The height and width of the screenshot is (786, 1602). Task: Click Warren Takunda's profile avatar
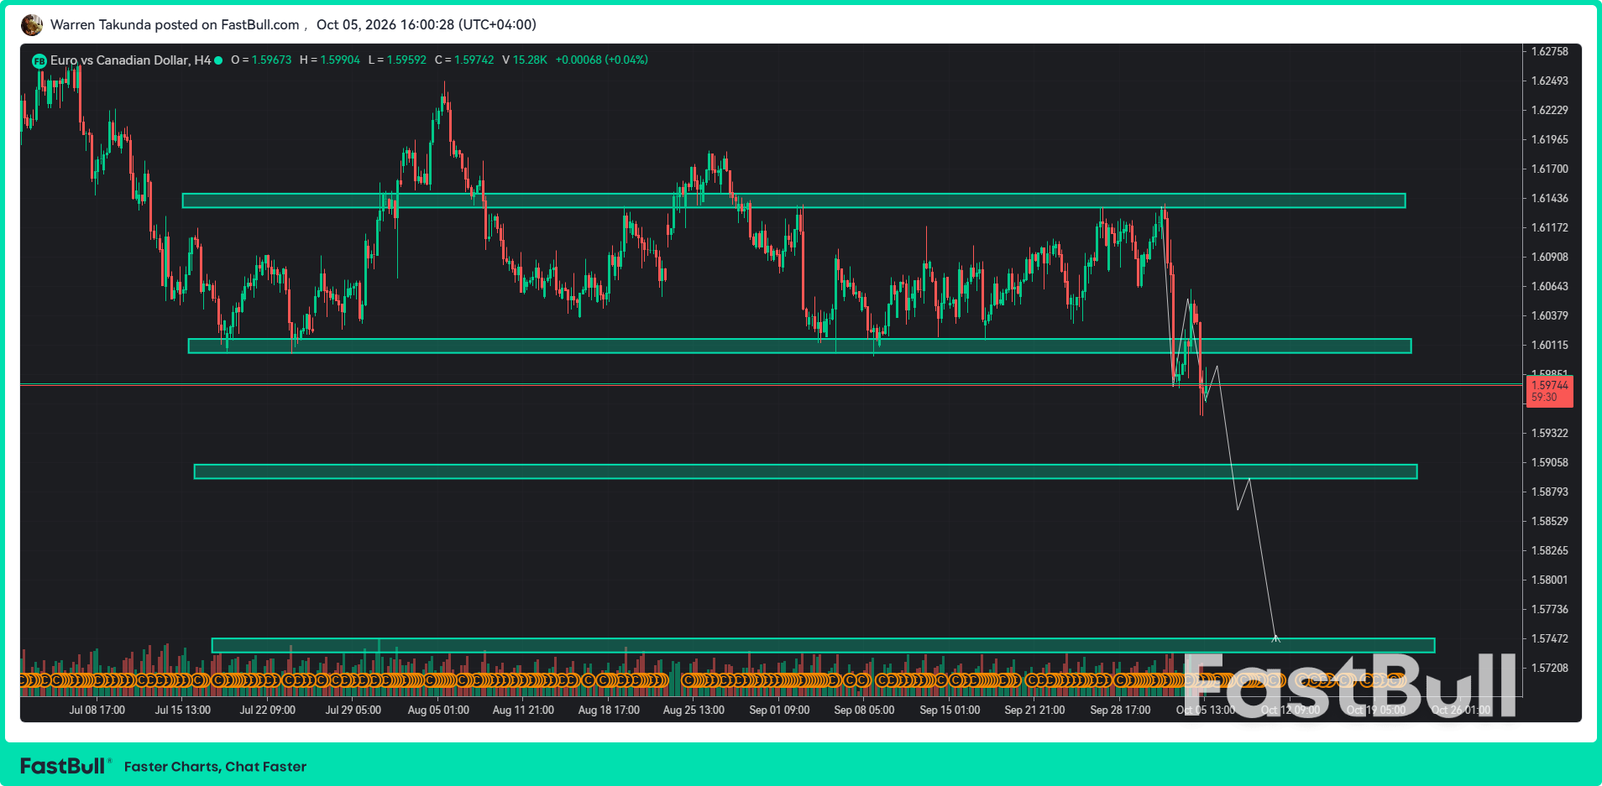(x=32, y=25)
